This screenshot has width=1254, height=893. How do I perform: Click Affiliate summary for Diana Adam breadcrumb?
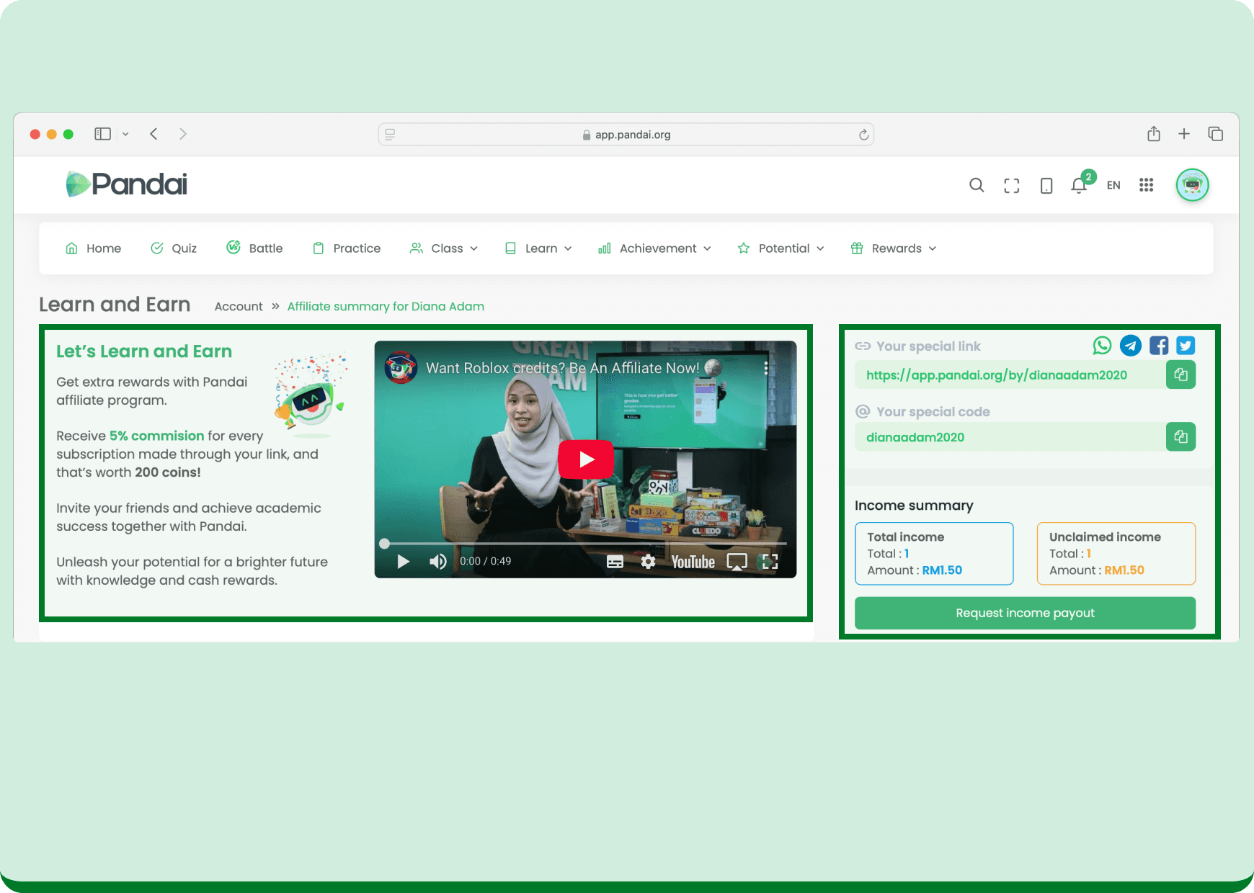386,307
